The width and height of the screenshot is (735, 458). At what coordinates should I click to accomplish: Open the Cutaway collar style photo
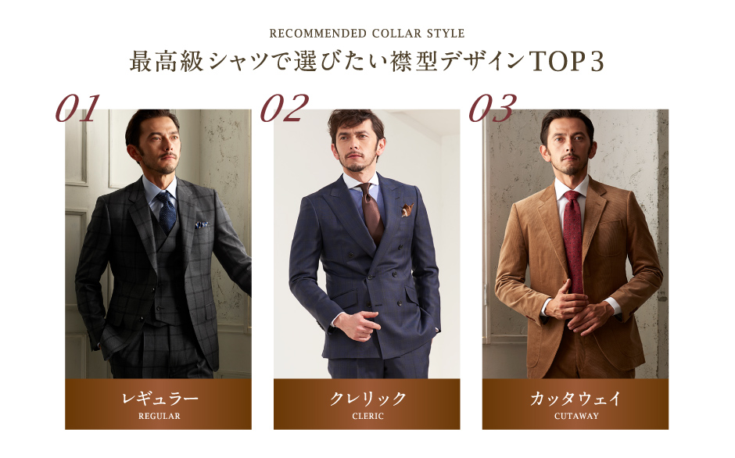(575, 244)
